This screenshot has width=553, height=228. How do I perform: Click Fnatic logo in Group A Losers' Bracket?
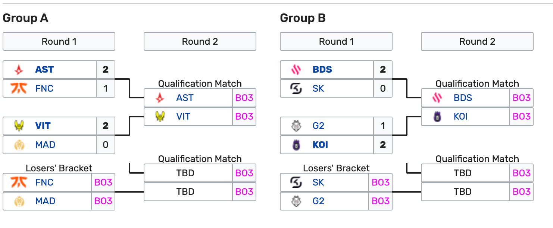point(19,182)
